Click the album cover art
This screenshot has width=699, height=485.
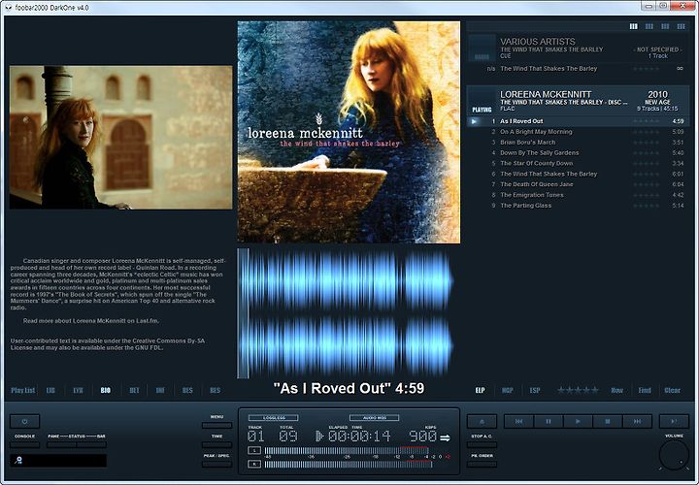point(349,132)
